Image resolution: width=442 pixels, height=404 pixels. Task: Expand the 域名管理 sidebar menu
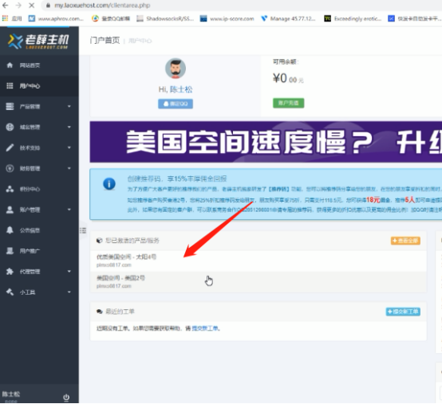[x=39, y=127]
